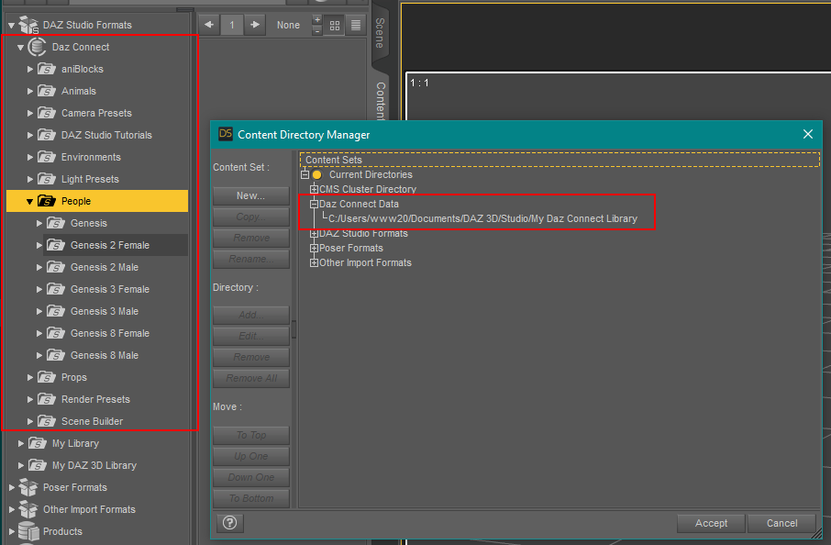Expand CMS Cluster Directory in dialog
831x545 pixels.
tap(314, 189)
